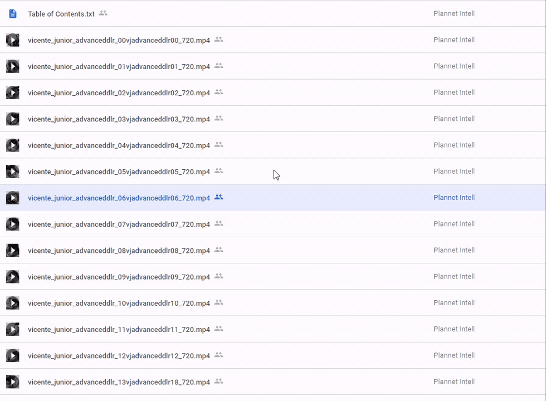
Task: Click the highlighted advanceddlr06 video thumbnail
Action: [13, 198]
